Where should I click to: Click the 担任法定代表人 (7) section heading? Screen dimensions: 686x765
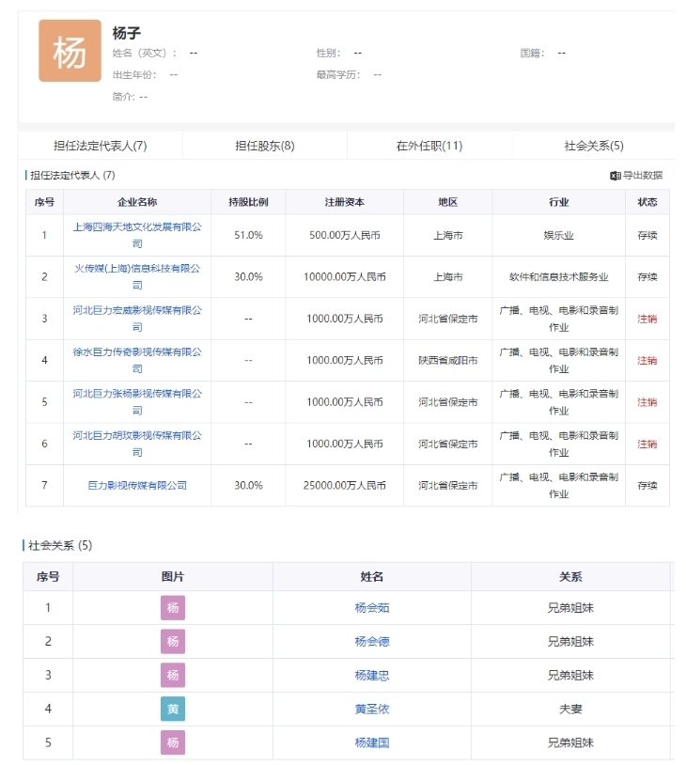(x=72, y=175)
